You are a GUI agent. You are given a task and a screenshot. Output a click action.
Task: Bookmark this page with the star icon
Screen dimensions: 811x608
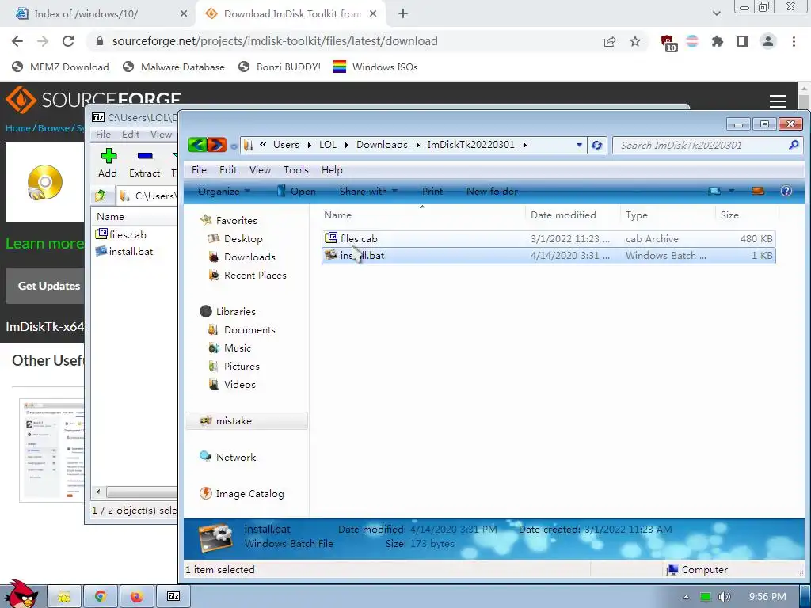(635, 41)
